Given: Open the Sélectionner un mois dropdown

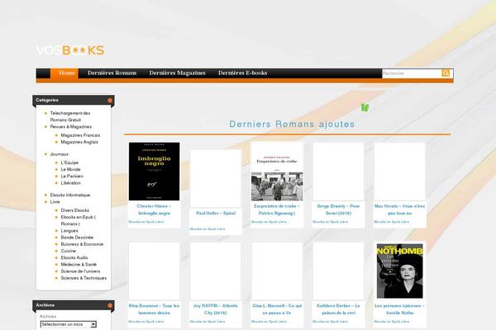Looking at the screenshot, I should pos(69,324).
